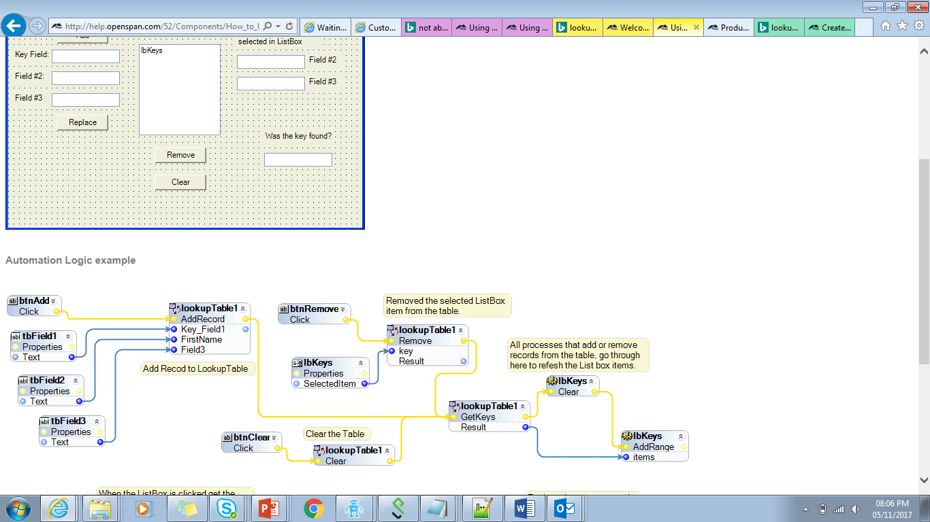
Task: Close the active "Usi..." tab
Action: (696, 27)
